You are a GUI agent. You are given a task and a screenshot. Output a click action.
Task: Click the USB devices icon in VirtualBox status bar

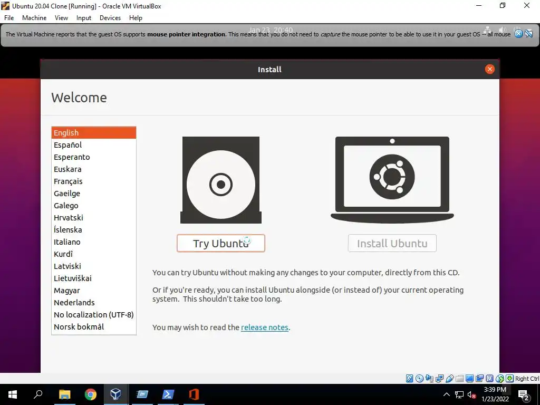[x=450, y=379]
